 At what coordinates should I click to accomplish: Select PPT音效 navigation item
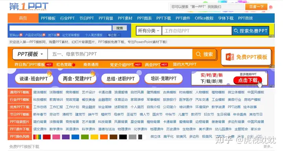[x=245, y=18]
